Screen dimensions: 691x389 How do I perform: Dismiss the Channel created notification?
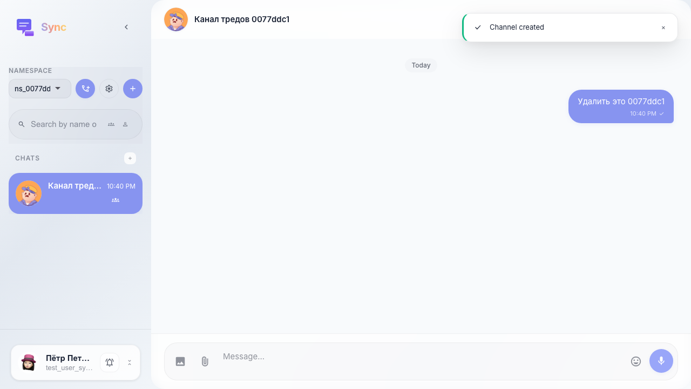pos(663,28)
